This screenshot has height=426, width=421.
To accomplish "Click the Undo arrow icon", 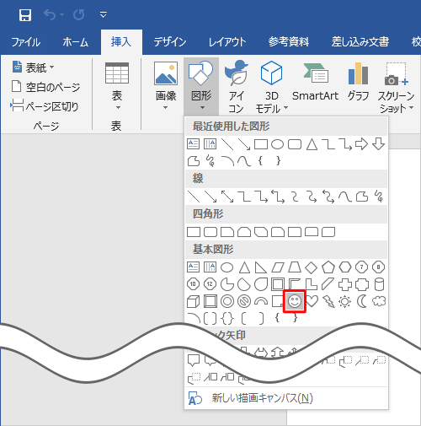I will 50,14.
